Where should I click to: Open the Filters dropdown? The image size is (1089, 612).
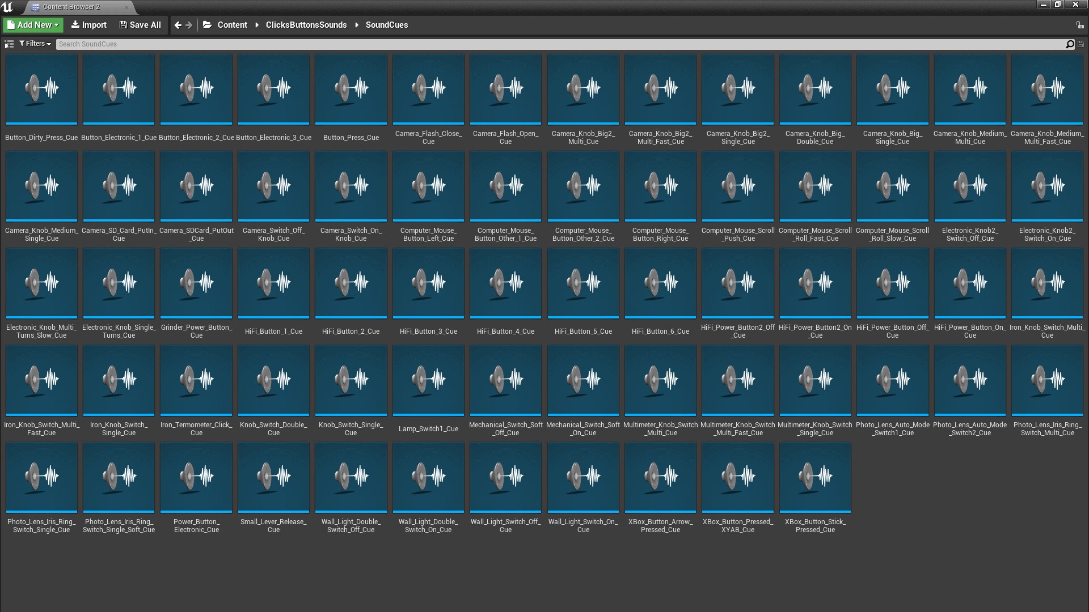click(35, 44)
